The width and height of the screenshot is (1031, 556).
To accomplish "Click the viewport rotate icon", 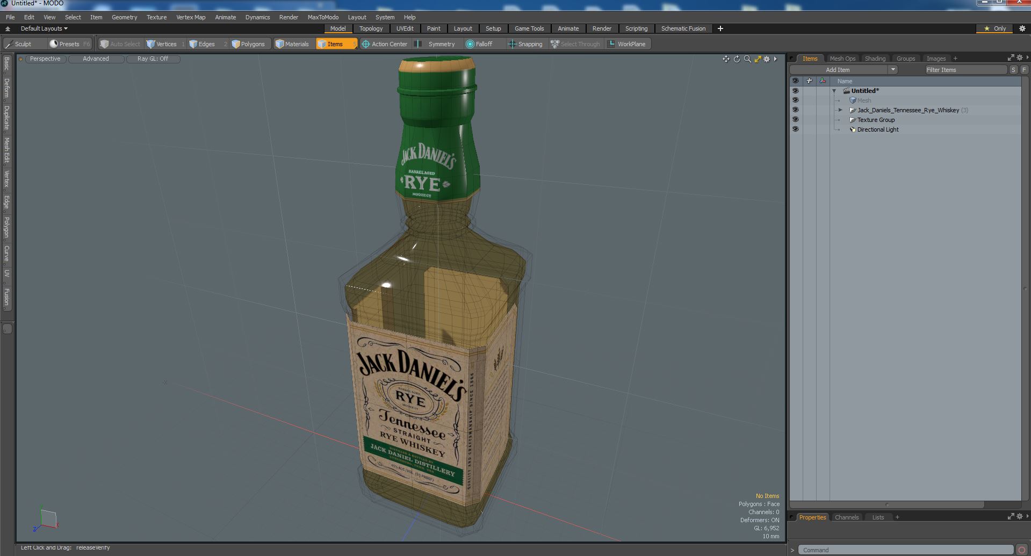I will pos(737,59).
